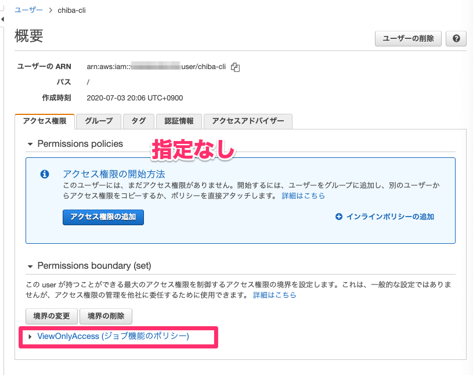Click the パス label
Viewport: 473px width, 375px height.
[x=64, y=82]
